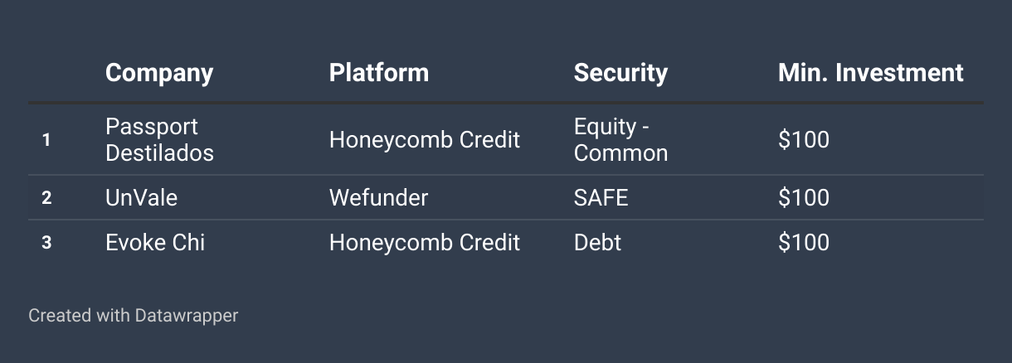This screenshot has width=1012, height=363.
Task: Click the Security column header
Action: tap(620, 73)
